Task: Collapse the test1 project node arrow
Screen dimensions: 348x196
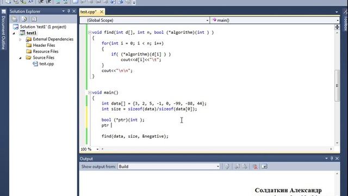Action: click(x=14, y=33)
